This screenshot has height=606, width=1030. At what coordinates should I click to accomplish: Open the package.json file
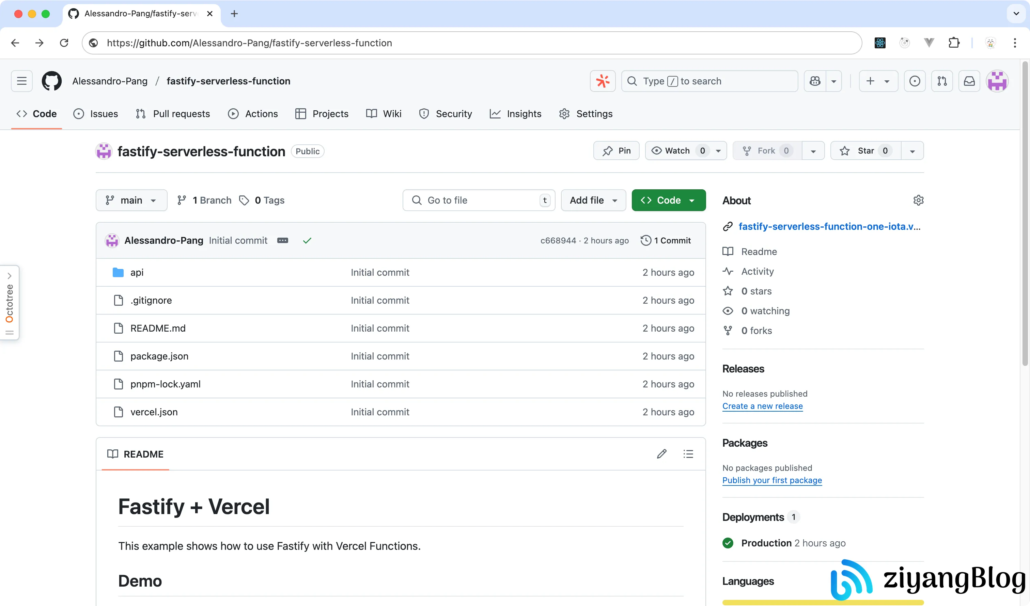point(159,356)
